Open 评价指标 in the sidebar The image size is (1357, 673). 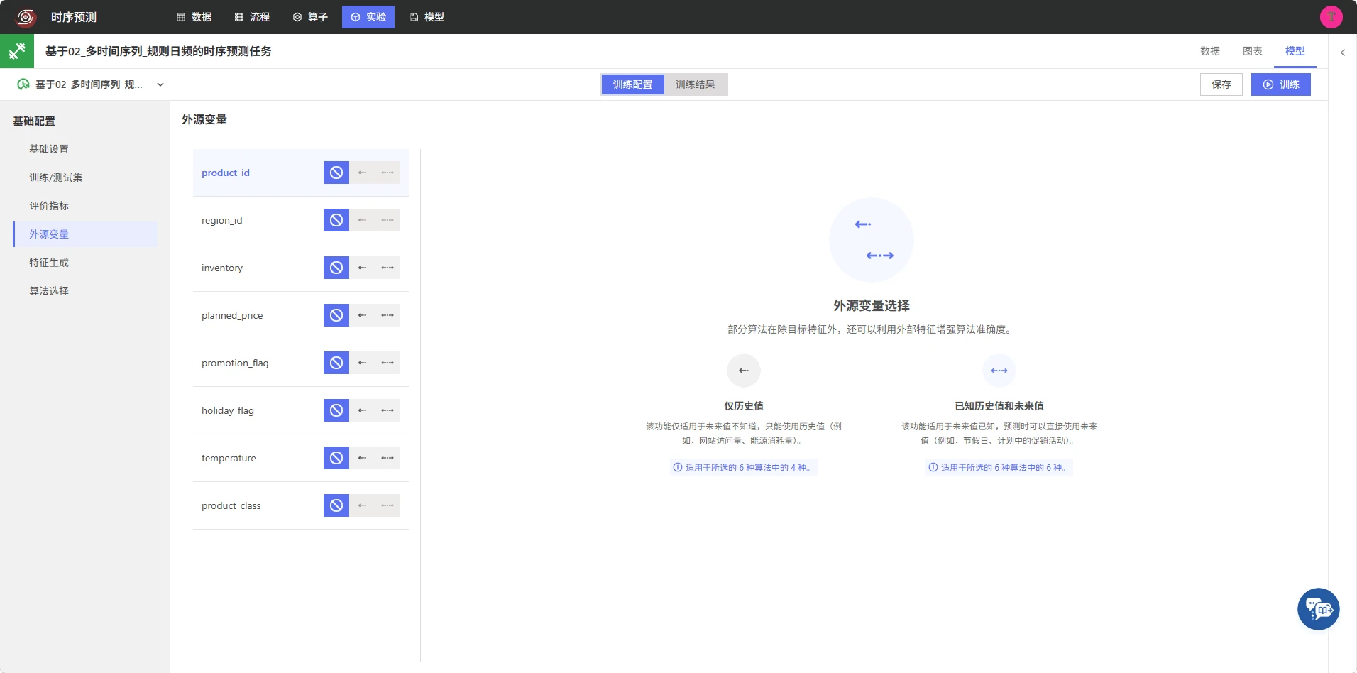pos(85,206)
